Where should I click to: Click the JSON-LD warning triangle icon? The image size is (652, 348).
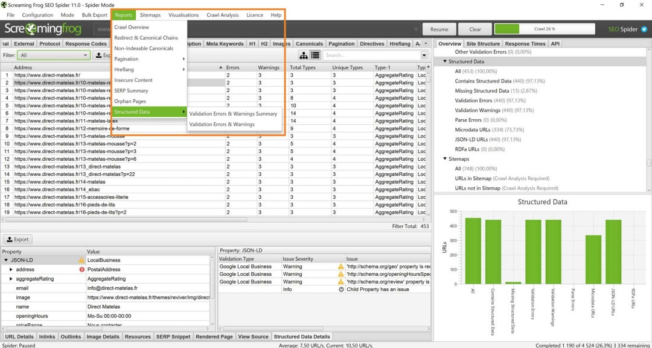click(x=81, y=260)
